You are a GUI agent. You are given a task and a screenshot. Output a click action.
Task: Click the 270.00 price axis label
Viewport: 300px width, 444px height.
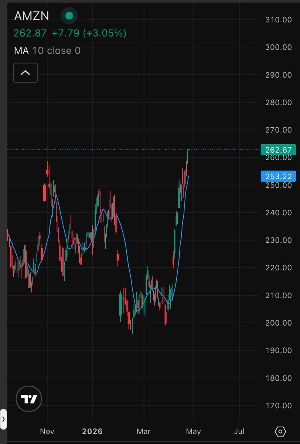(279, 130)
